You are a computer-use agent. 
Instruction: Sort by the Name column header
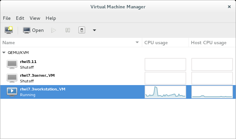pyautogui.click(x=71, y=43)
